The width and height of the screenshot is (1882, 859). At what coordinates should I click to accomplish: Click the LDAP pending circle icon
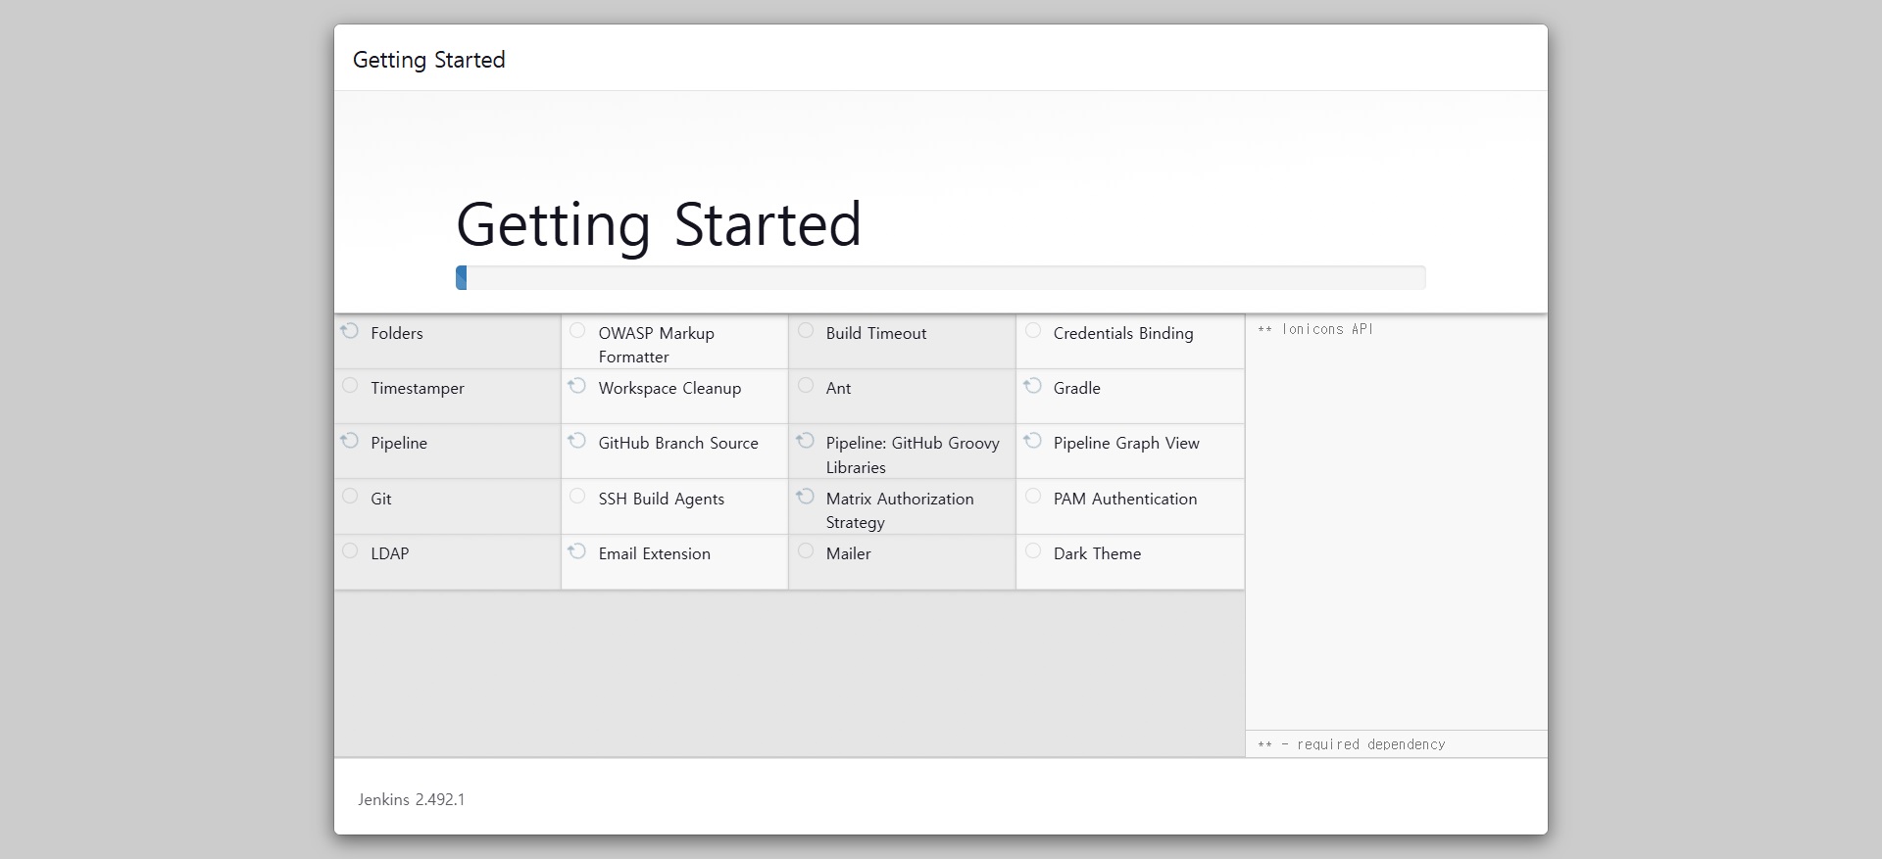(x=350, y=550)
